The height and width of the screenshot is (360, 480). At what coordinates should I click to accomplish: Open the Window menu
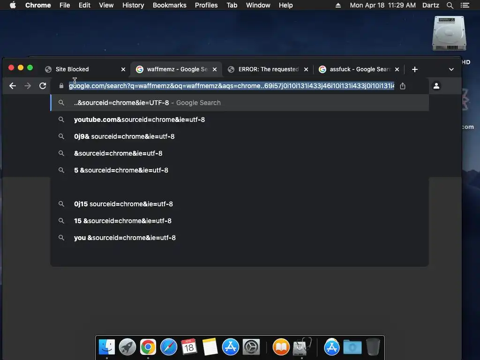click(258, 5)
